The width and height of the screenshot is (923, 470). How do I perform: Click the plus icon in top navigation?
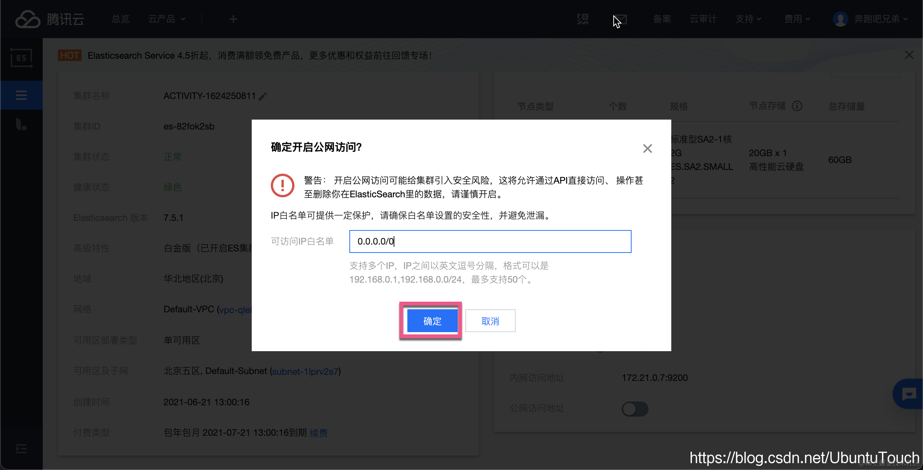click(x=233, y=19)
